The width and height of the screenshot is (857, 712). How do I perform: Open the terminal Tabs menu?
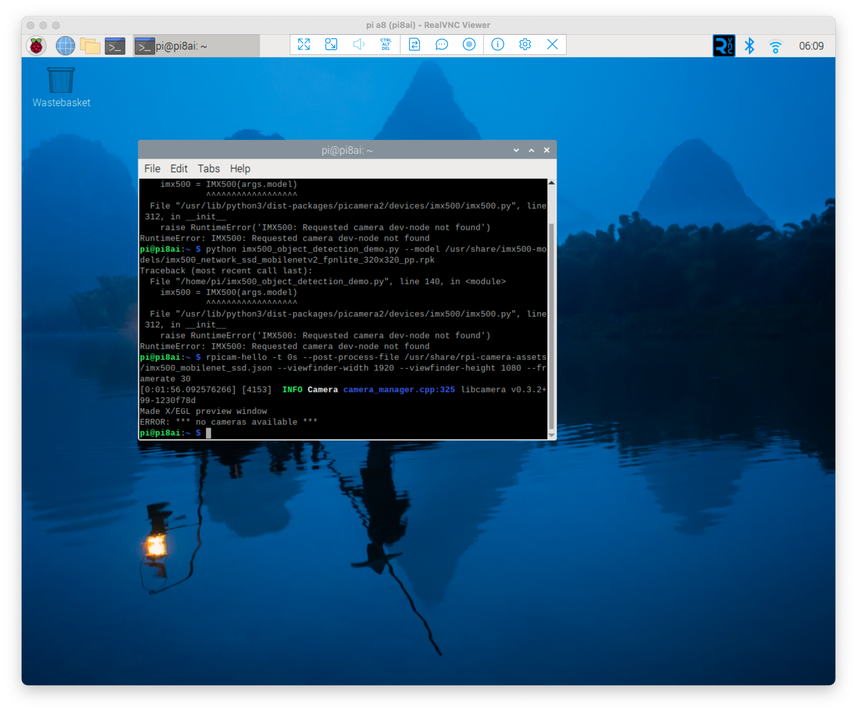pyautogui.click(x=209, y=168)
